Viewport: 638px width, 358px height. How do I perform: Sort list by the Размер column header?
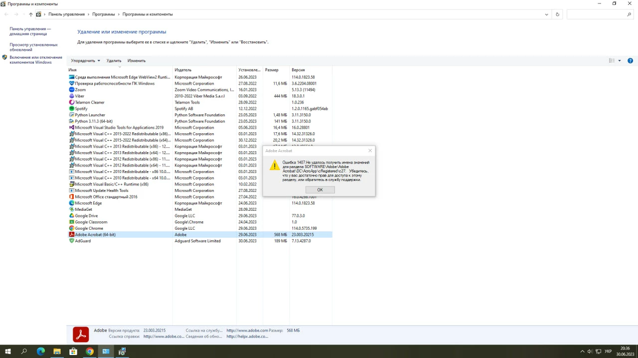[x=276, y=70]
